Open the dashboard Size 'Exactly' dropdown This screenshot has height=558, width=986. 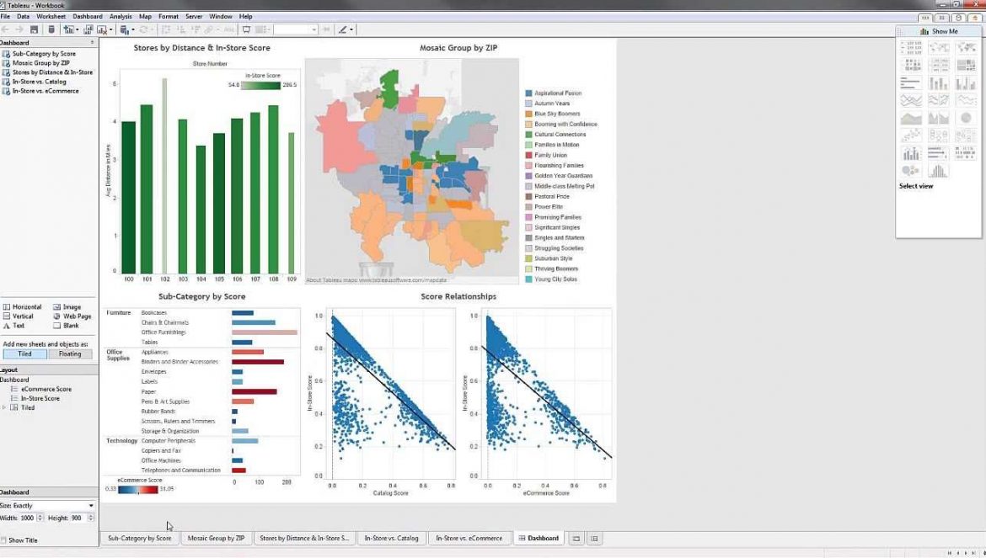91,505
